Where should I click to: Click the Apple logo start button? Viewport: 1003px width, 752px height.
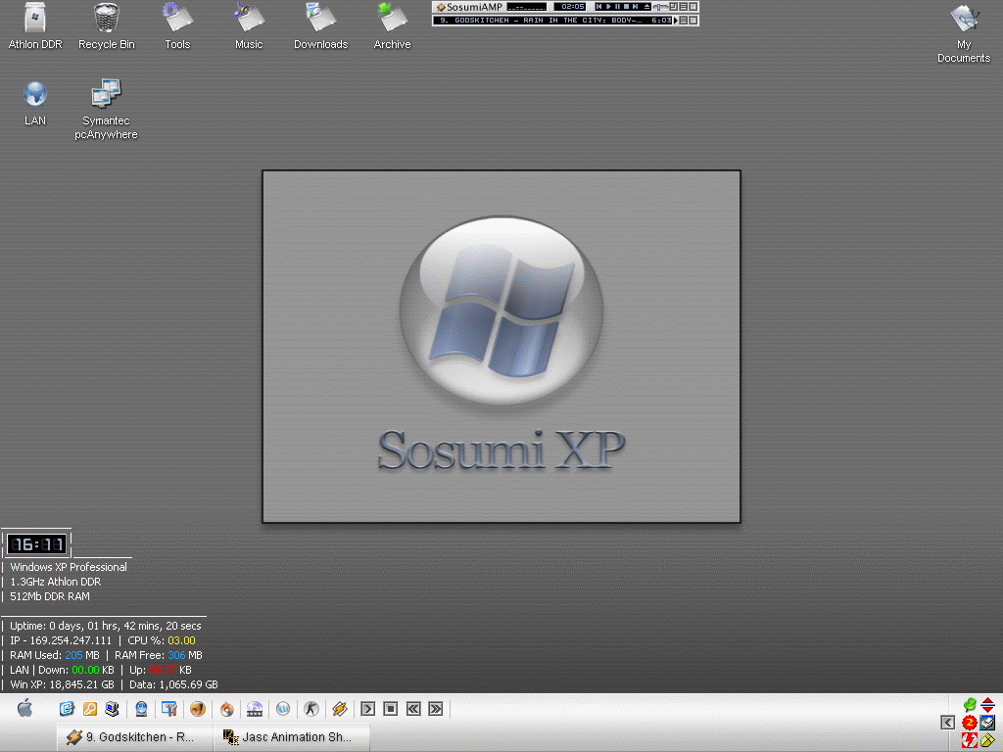click(x=24, y=708)
